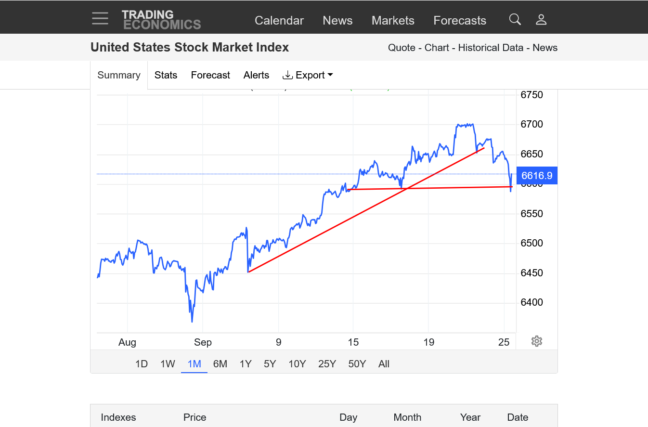Open the Forecast tab

pyautogui.click(x=210, y=75)
